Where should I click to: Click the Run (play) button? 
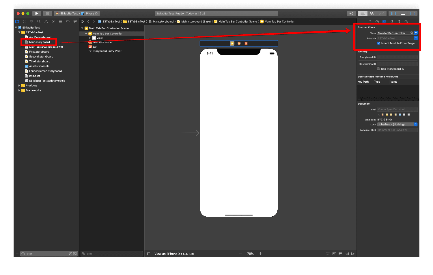[x=37, y=14]
